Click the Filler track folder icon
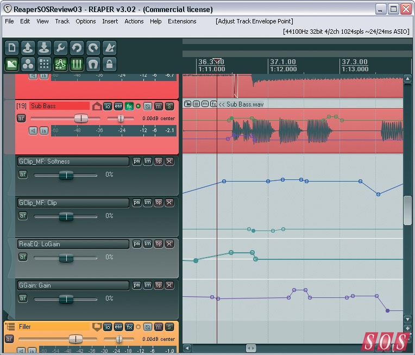This screenshot has height=355, width=415. [97, 327]
